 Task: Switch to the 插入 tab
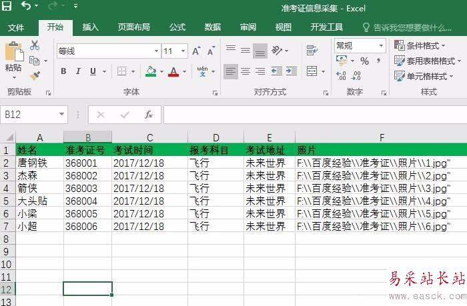pyautogui.click(x=91, y=27)
